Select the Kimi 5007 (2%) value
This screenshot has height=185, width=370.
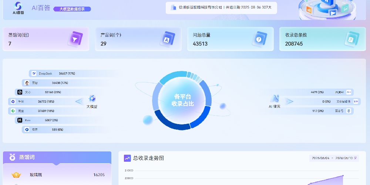pos(51,120)
